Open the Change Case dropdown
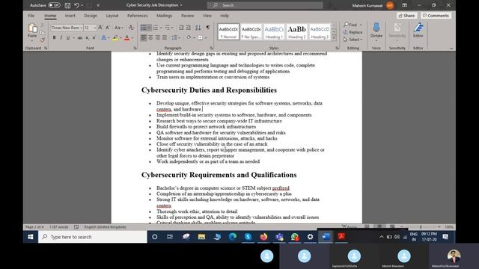 118,28
